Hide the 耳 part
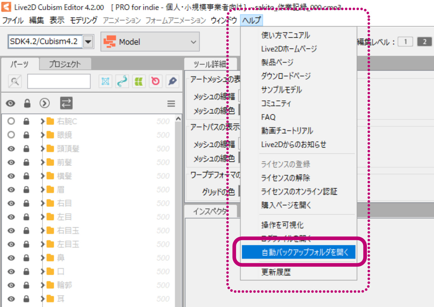The image size is (434, 307). tap(11, 299)
